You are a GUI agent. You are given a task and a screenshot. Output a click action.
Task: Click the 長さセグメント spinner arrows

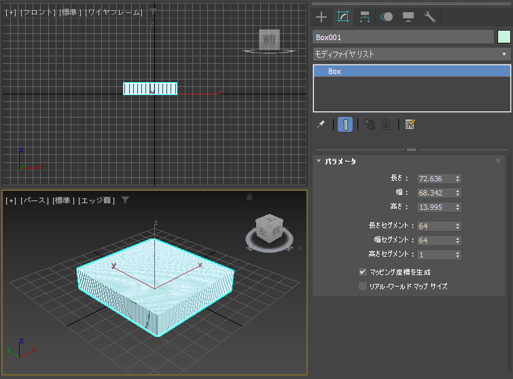[x=458, y=226]
